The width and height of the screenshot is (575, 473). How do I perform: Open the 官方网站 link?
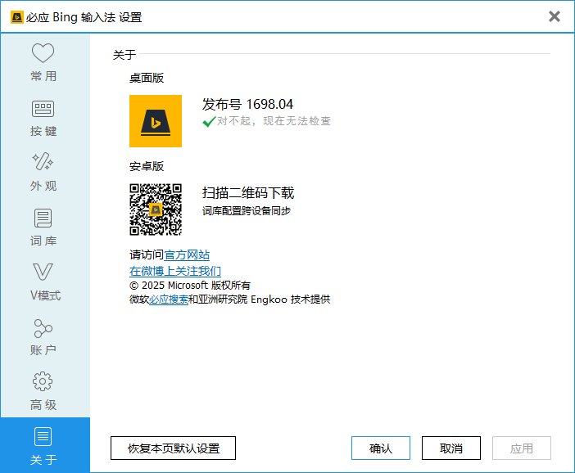coord(187,255)
